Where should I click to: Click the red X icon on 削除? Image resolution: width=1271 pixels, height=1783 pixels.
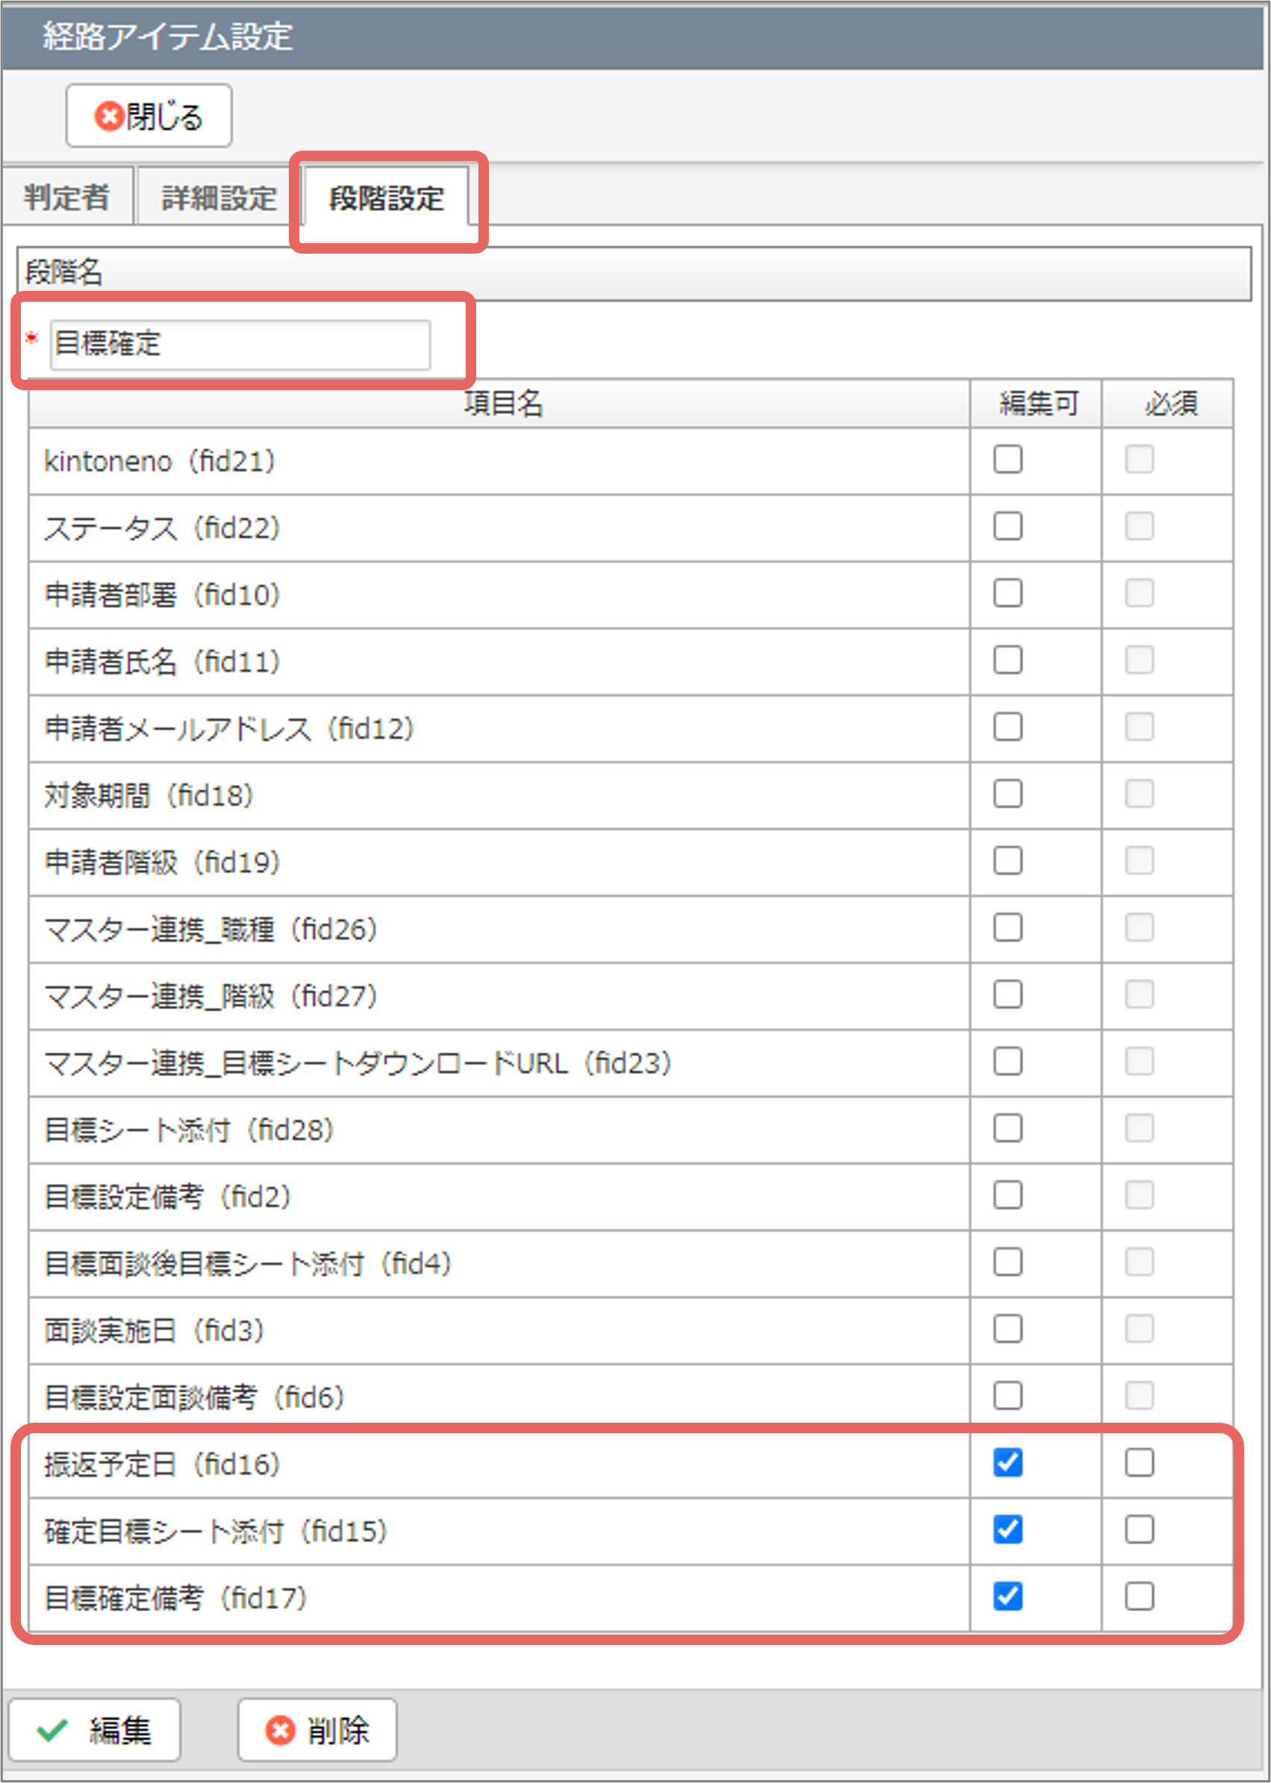279,1730
